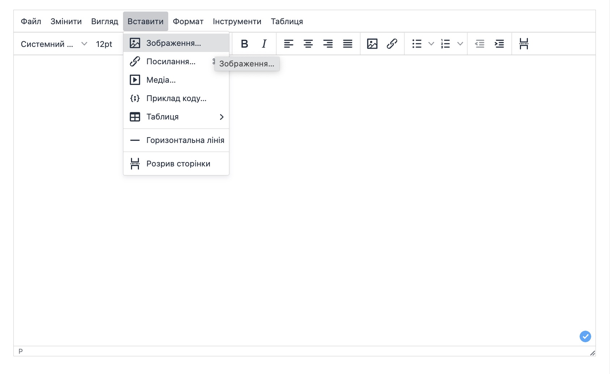This screenshot has height=374, width=610.
Task: Toggle italic text formatting
Action: point(264,44)
